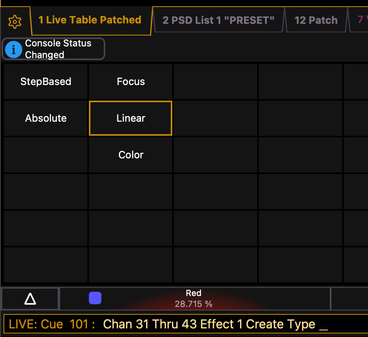Click the empty cell right of Focus
The image size is (368, 337).
pyautogui.click(x=216, y=82)
